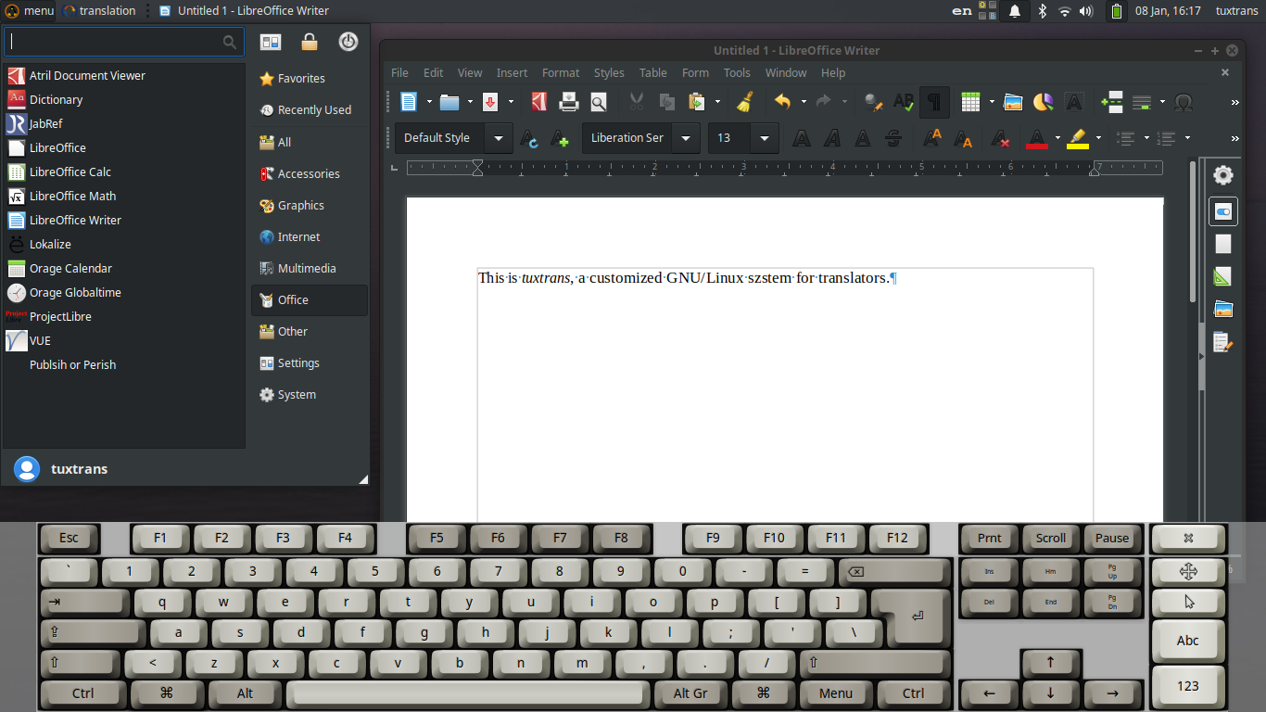Toggle Caps Lock on the on-screen keyboard
The width and height of the screenshot is (1266, 712).
(93, 632)
